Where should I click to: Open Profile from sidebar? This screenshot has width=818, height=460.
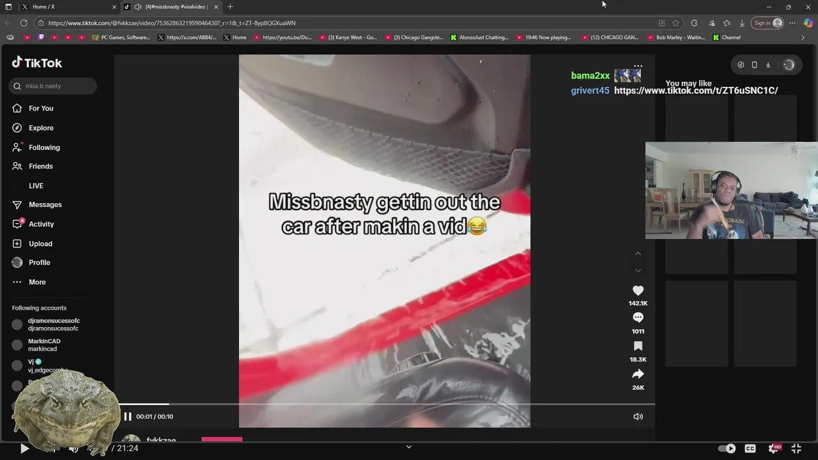(x=31, y=263)
